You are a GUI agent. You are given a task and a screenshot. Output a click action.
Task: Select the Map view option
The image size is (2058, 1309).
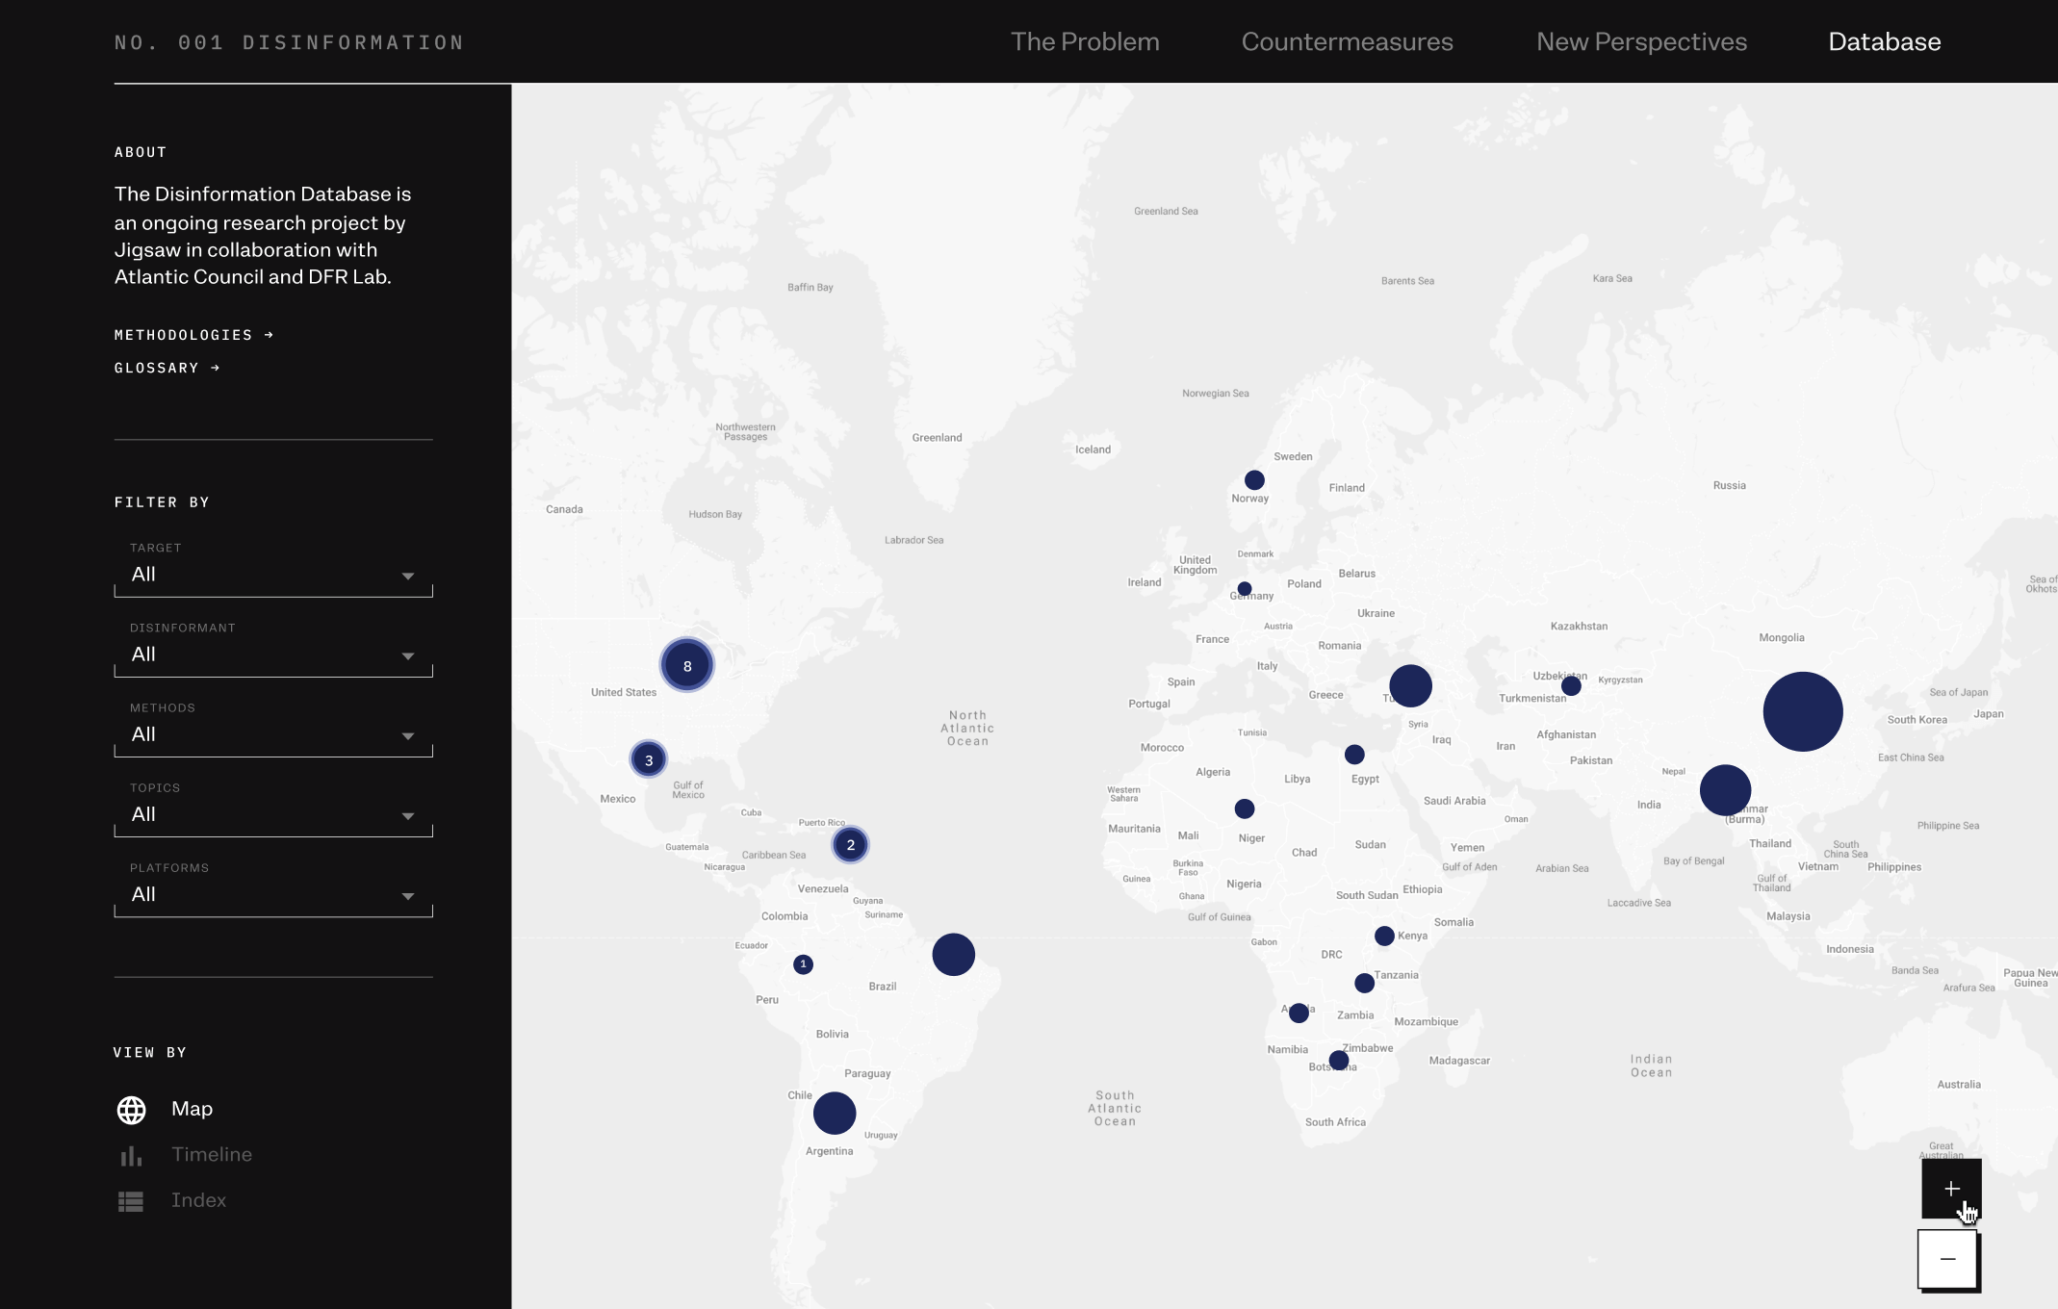pos(192,1109)
